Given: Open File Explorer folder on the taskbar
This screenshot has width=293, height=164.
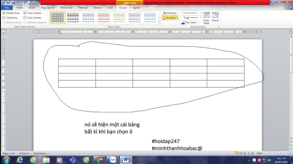Looking at the screenshot, I should [46, 160].
